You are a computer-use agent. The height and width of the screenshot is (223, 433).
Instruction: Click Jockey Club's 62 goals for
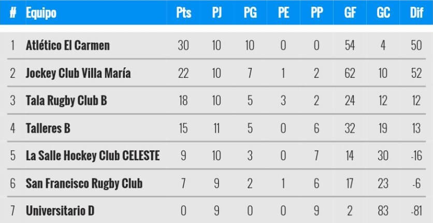click(x=350, y=73)
